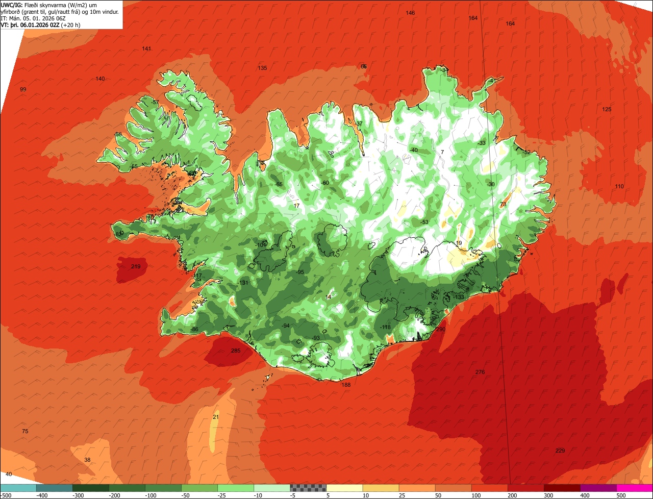The image size is (653, 499).
Task: Click the magenta legend swatch above 500
Action: point(635,488)
